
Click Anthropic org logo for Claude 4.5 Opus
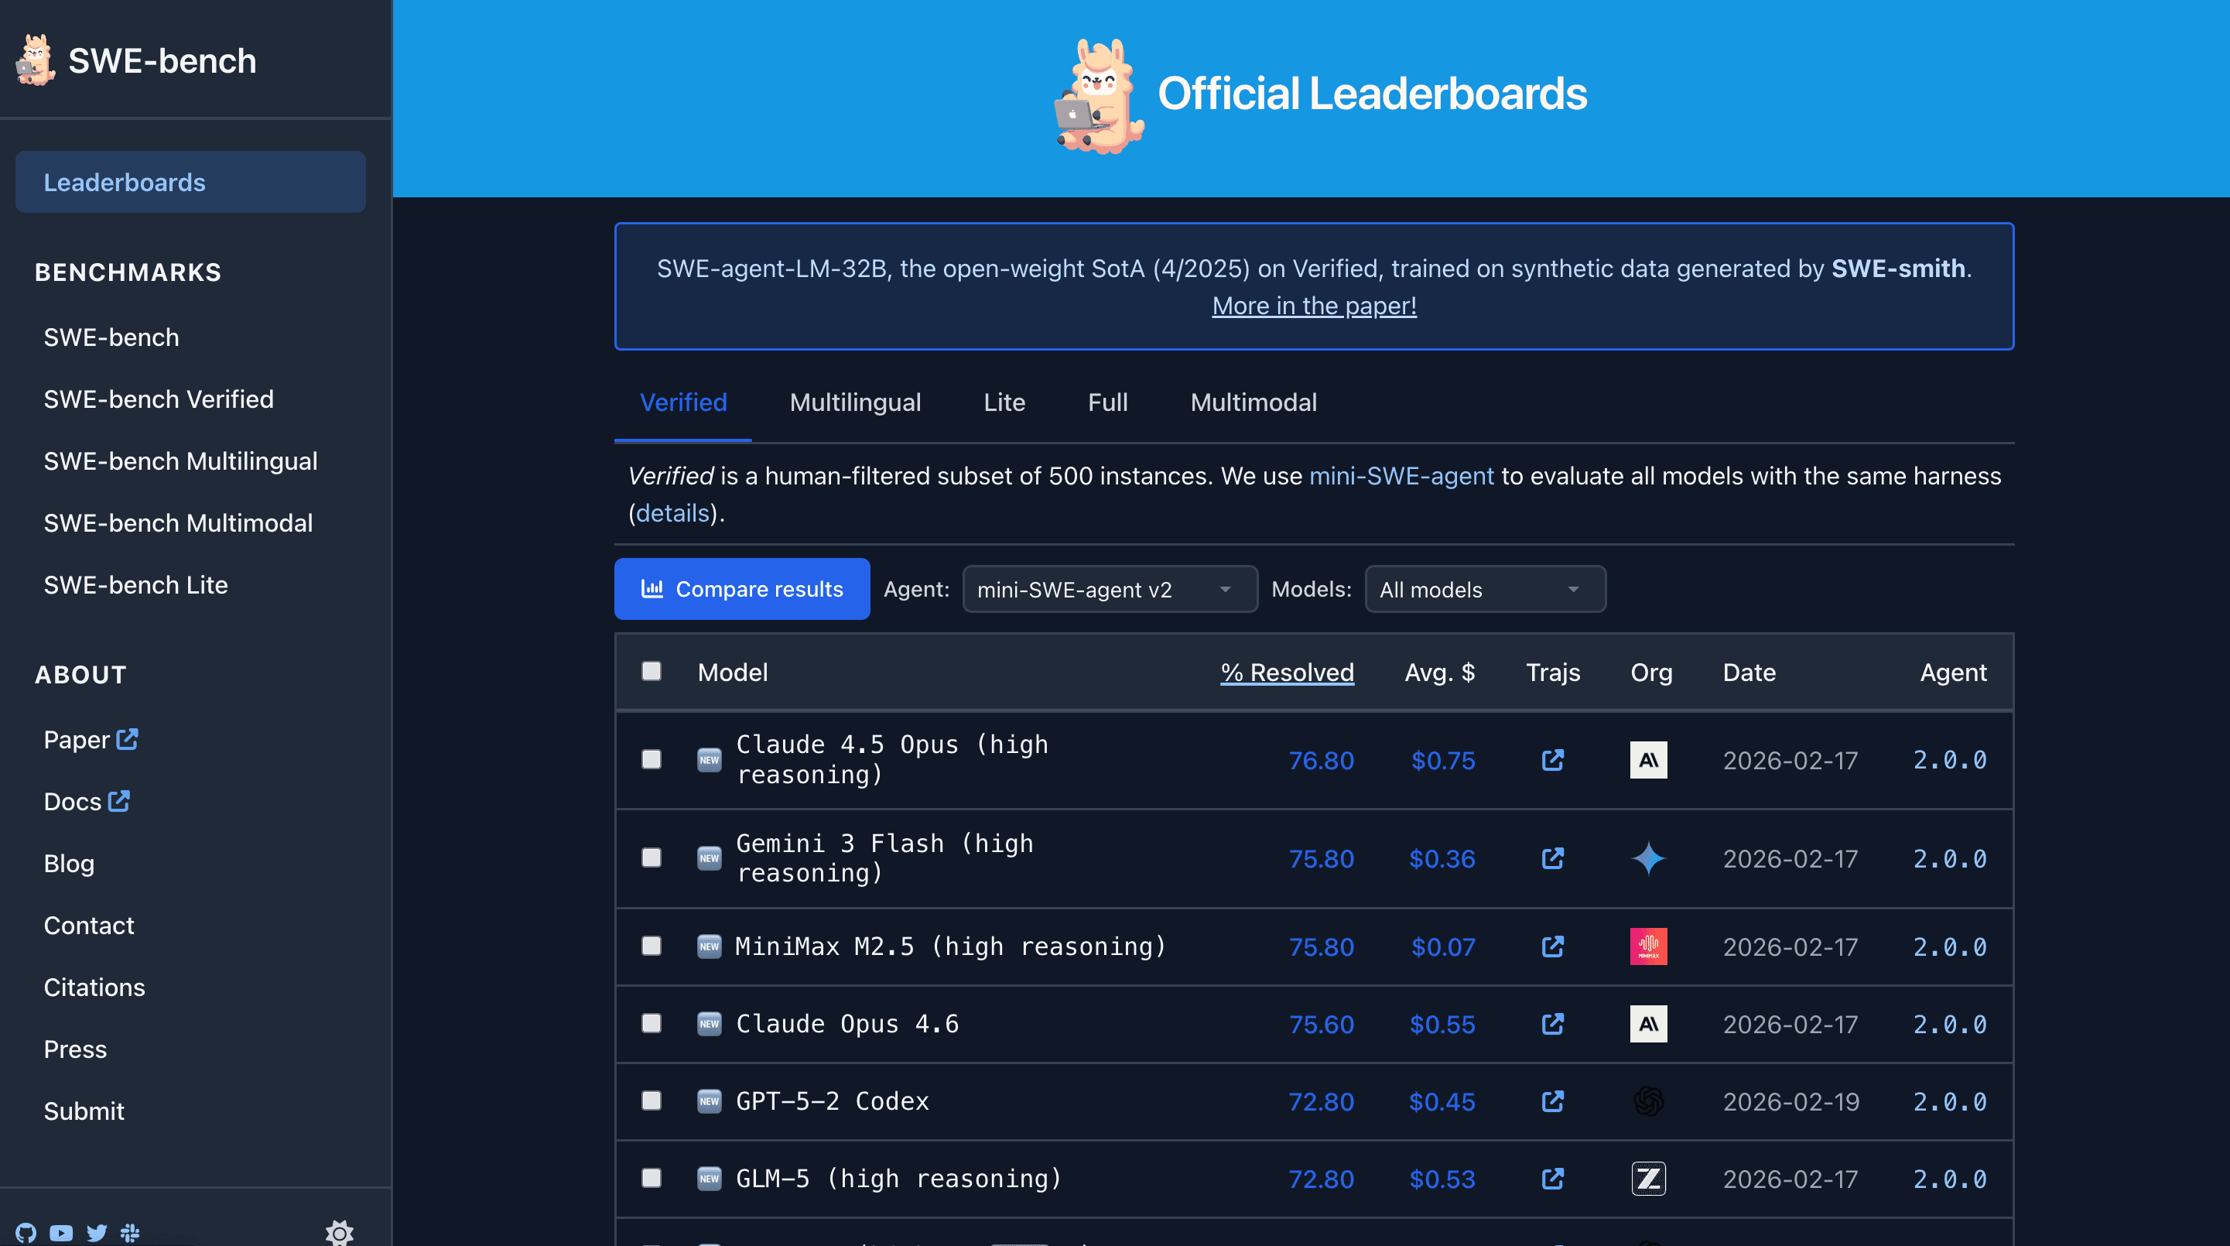click(1648, 760)
